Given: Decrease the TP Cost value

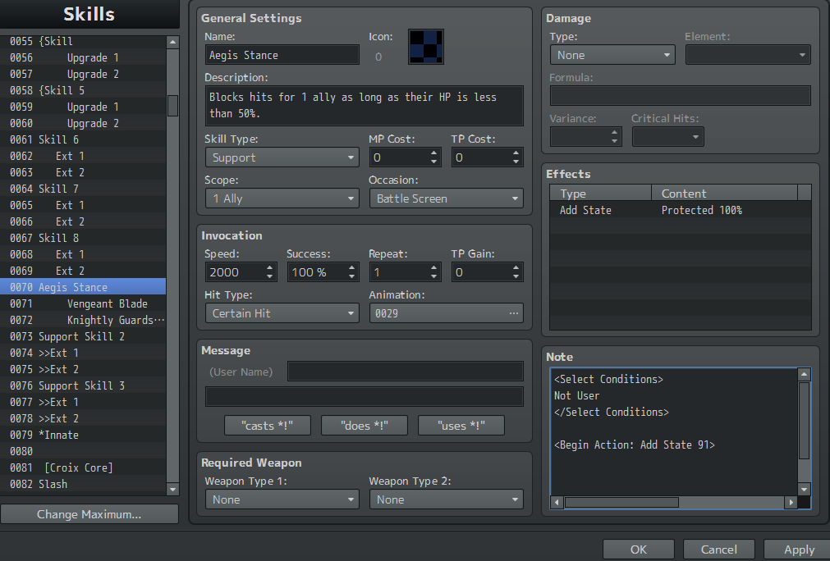Looking at the screenshot, I should tap(516, 162).
